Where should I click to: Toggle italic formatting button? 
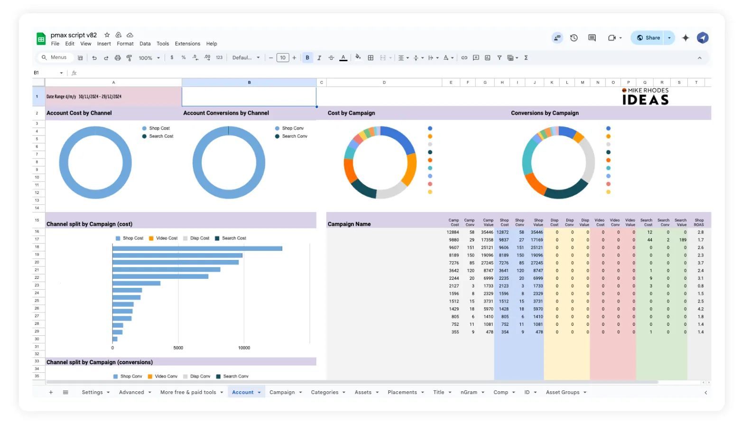pos(319,58)
